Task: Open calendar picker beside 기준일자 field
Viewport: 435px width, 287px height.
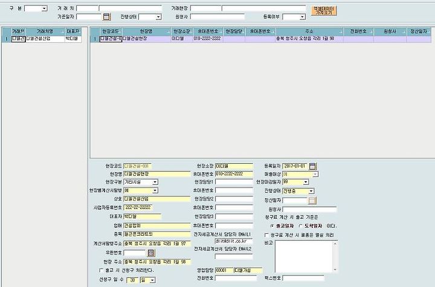Action: [x=106, y=17]
